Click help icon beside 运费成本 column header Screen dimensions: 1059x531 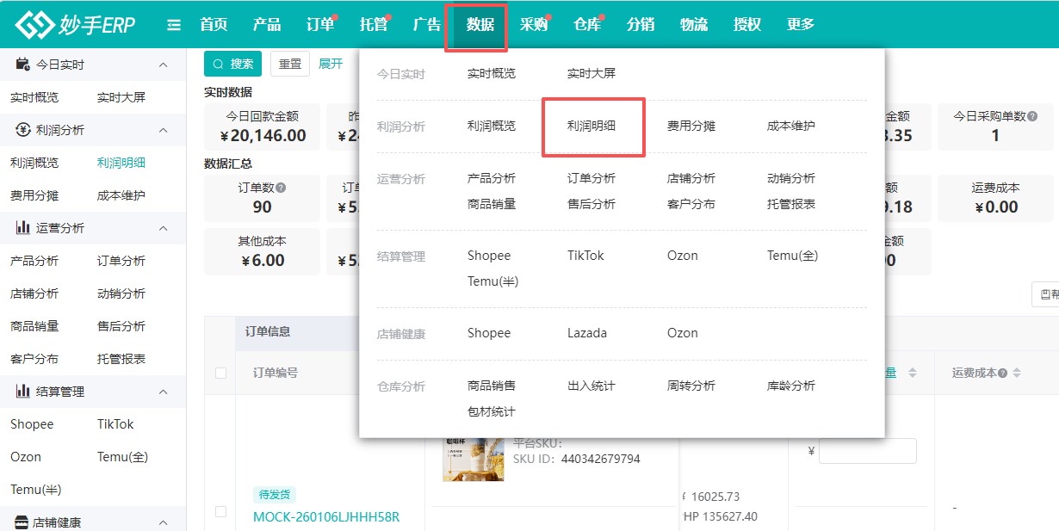pos(1002,373)
